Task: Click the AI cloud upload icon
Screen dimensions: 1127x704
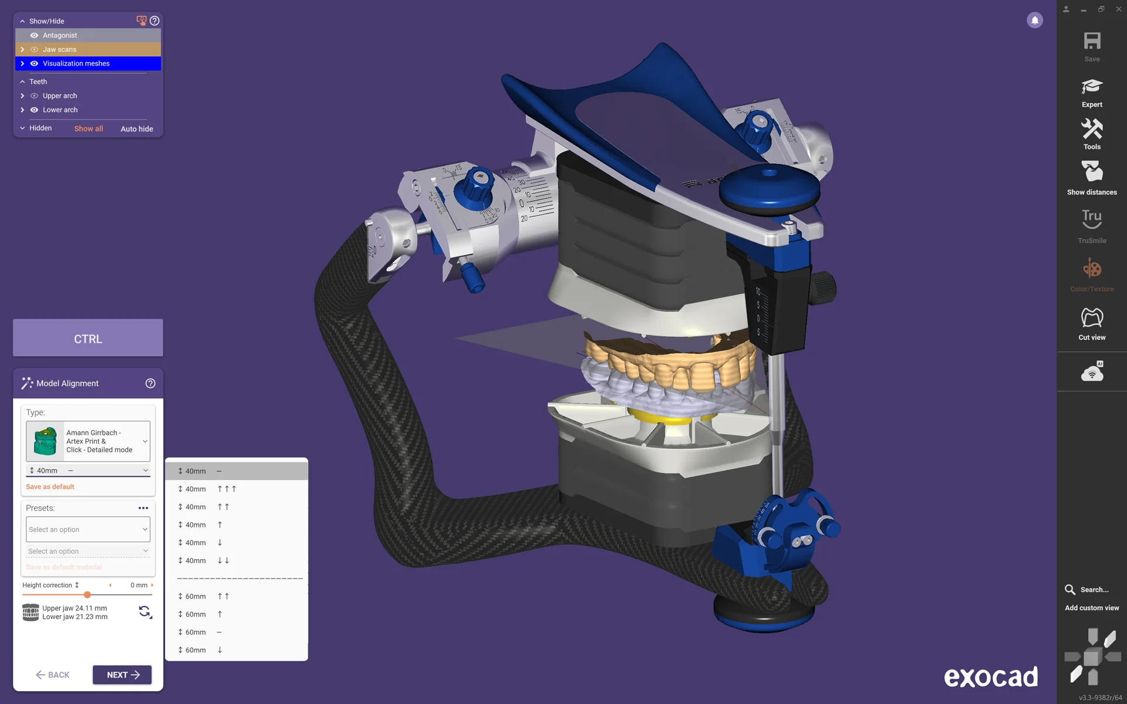Action: point(1091,371)
